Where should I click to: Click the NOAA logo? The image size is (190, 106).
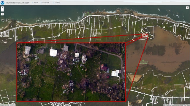[x=2, y=3]
